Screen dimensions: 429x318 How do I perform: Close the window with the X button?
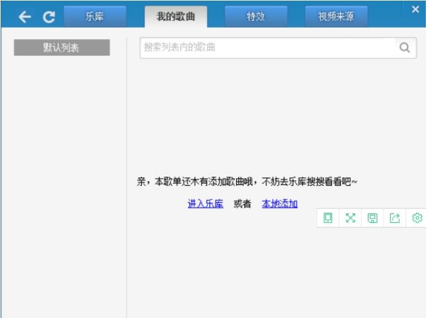[x=415, y=9]
